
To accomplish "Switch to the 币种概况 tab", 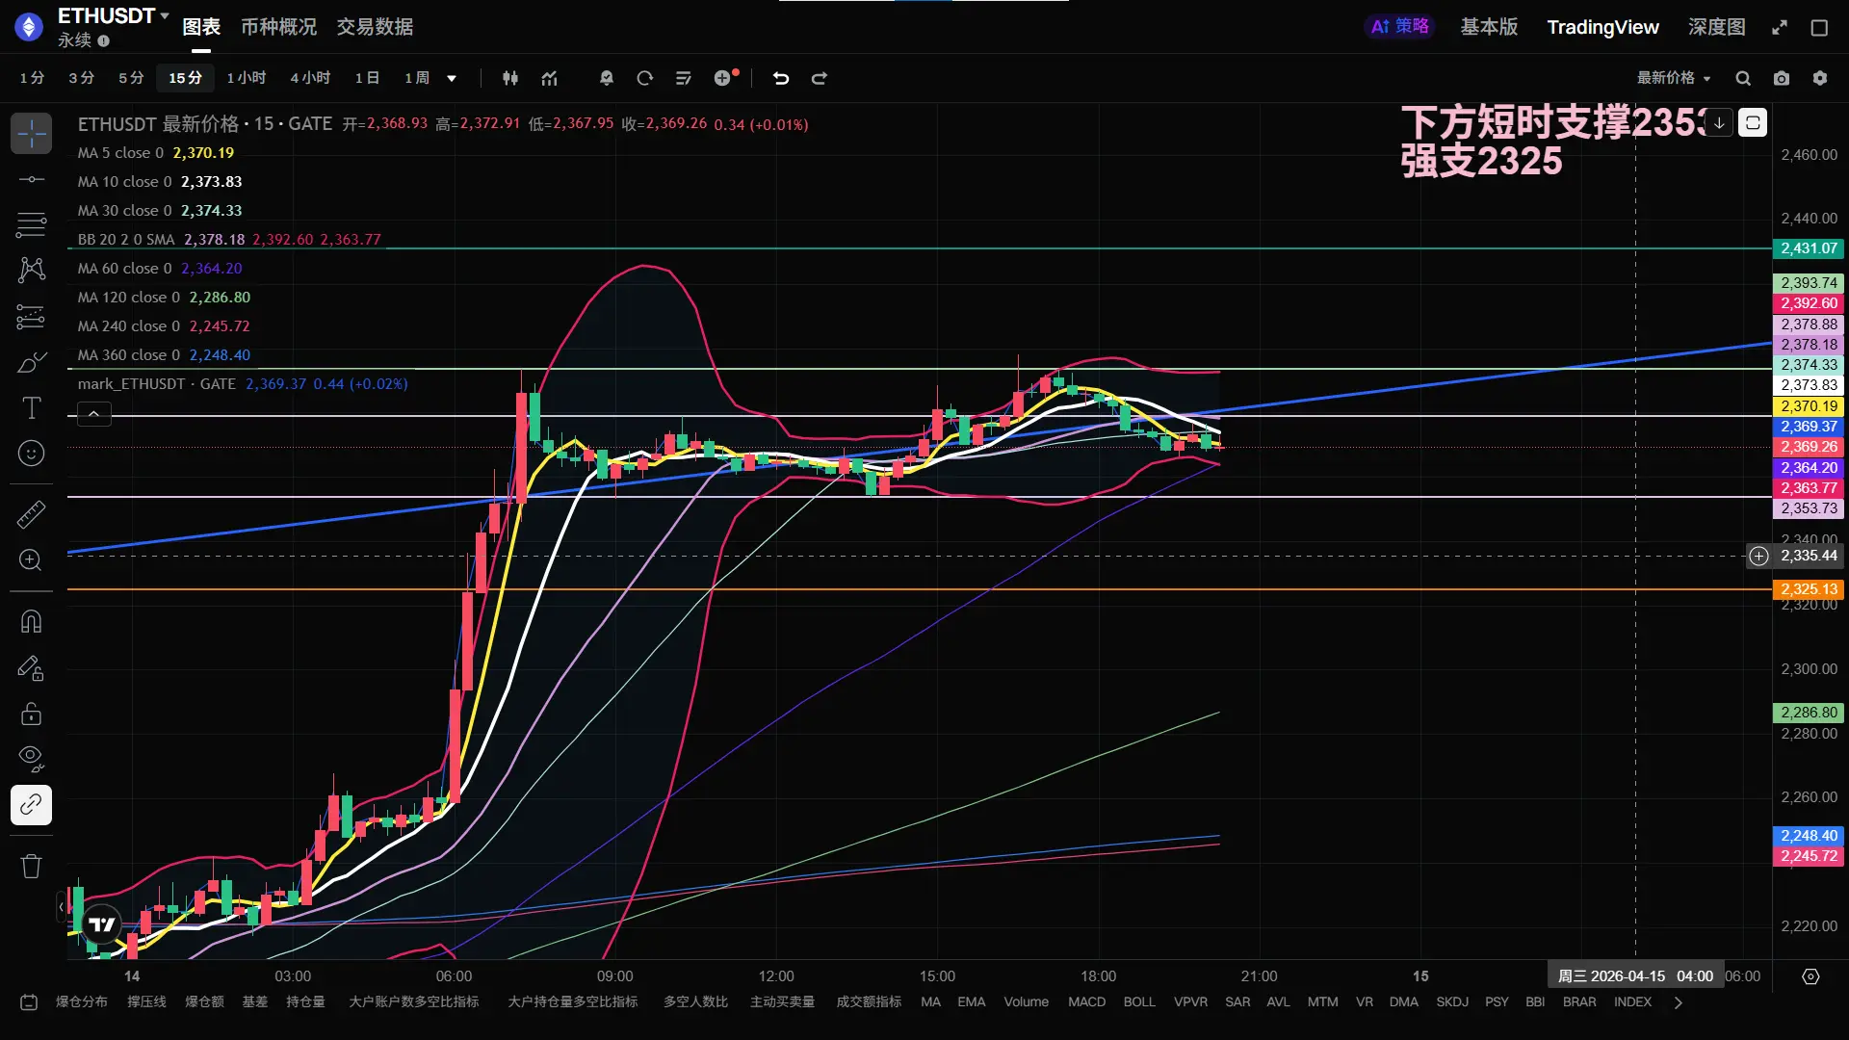I will (278, 27).
